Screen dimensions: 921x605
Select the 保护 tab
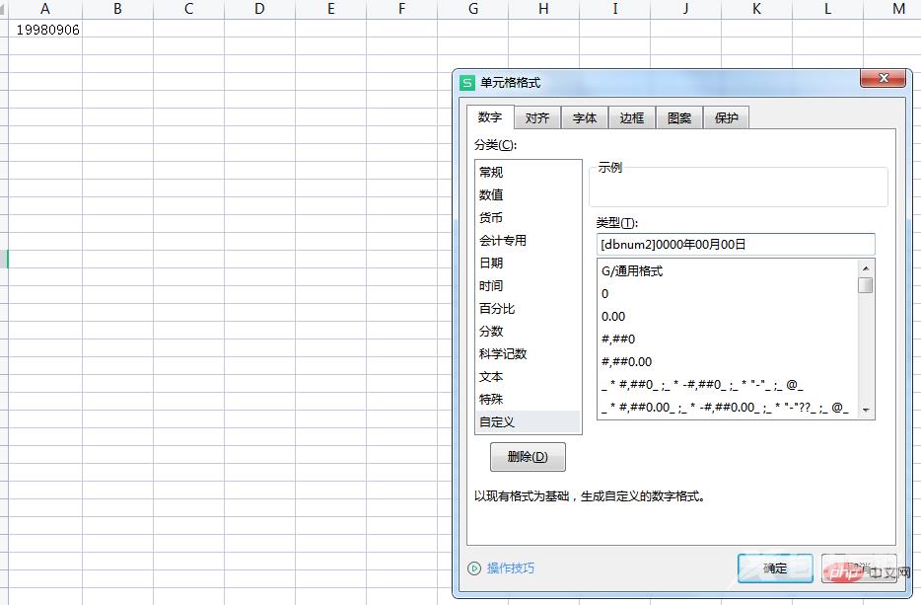[x=727, y=118]
